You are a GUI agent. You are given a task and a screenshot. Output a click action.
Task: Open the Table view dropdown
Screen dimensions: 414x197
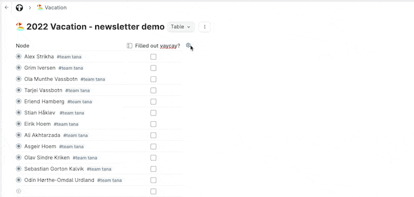(x=181, y=27)
